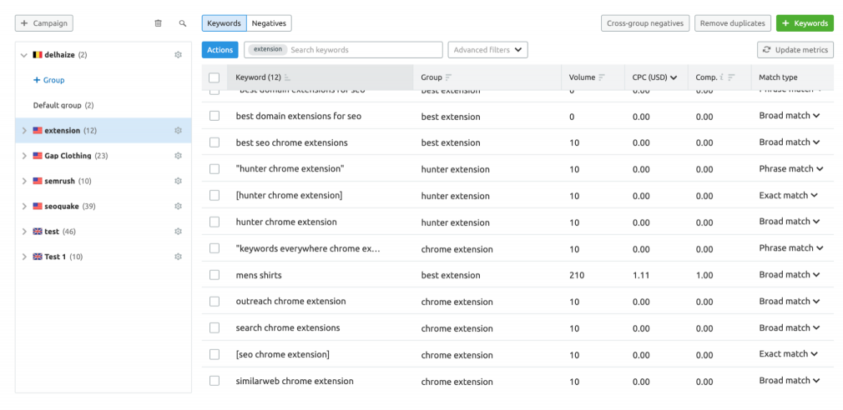Sort by Group column sort icon
The width and height of the screenshot is (843, 410).
point(448,77)
